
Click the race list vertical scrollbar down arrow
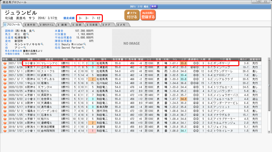click(x=269, y=131)
